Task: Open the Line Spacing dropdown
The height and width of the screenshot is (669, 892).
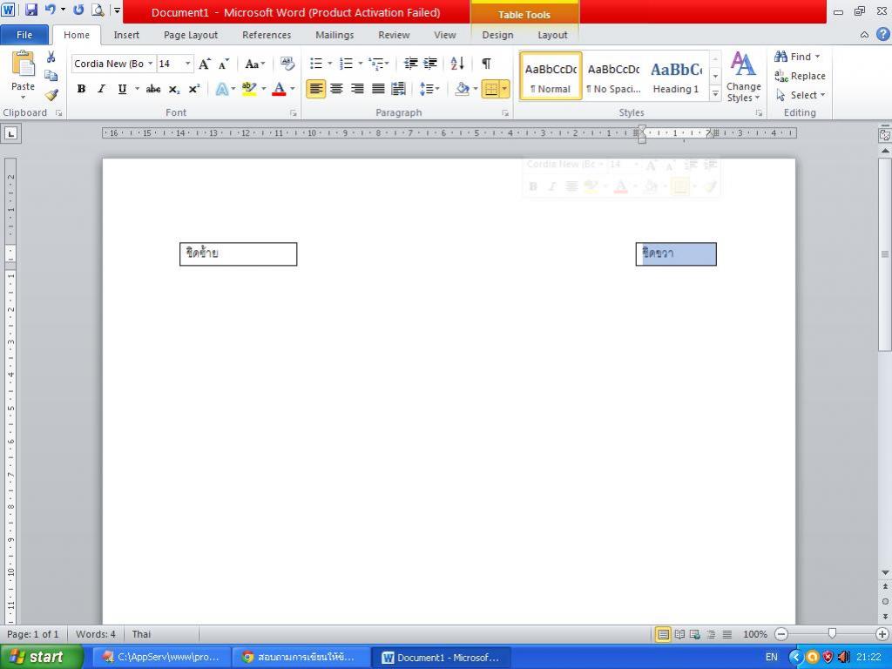Action: click(x=429, y=89)
